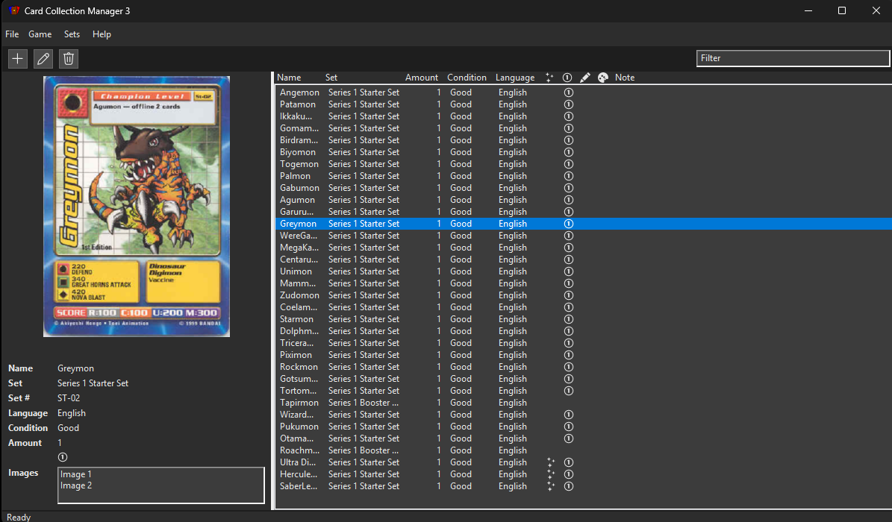Click the add card plus icon

coord(18,59)
